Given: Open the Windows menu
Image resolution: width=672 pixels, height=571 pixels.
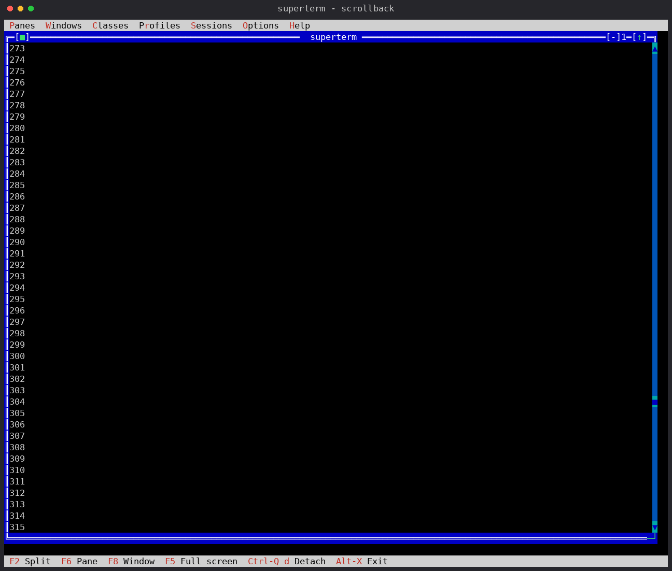Looking at the screenshot, I should click(x=64, y=25).
